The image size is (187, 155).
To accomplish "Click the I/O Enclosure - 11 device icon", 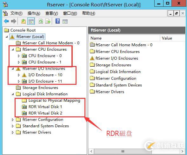I will 24,81.
